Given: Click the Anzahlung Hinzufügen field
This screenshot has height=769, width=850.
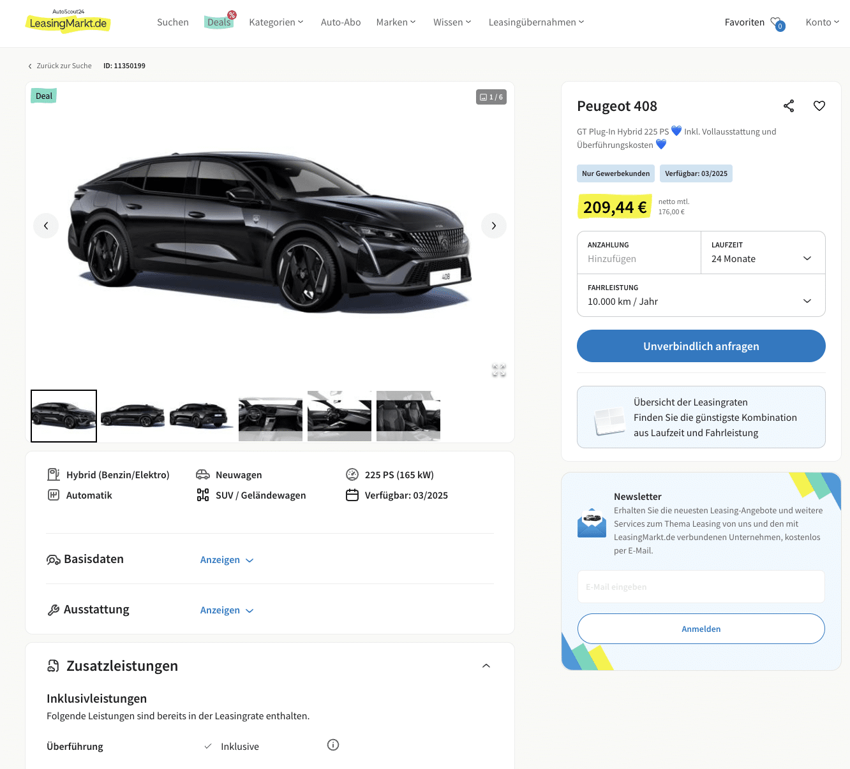Looking at the screenshot, I should (639, 253).
